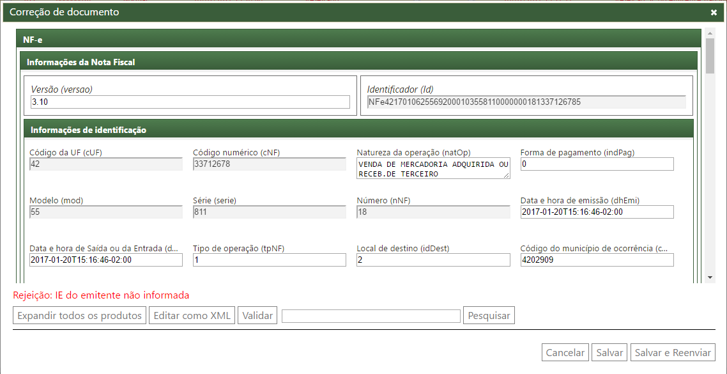This screenshot has height=374, width=727.
Task: Click Informações da Nota Fiscal header
Action: tap(358, 61)
